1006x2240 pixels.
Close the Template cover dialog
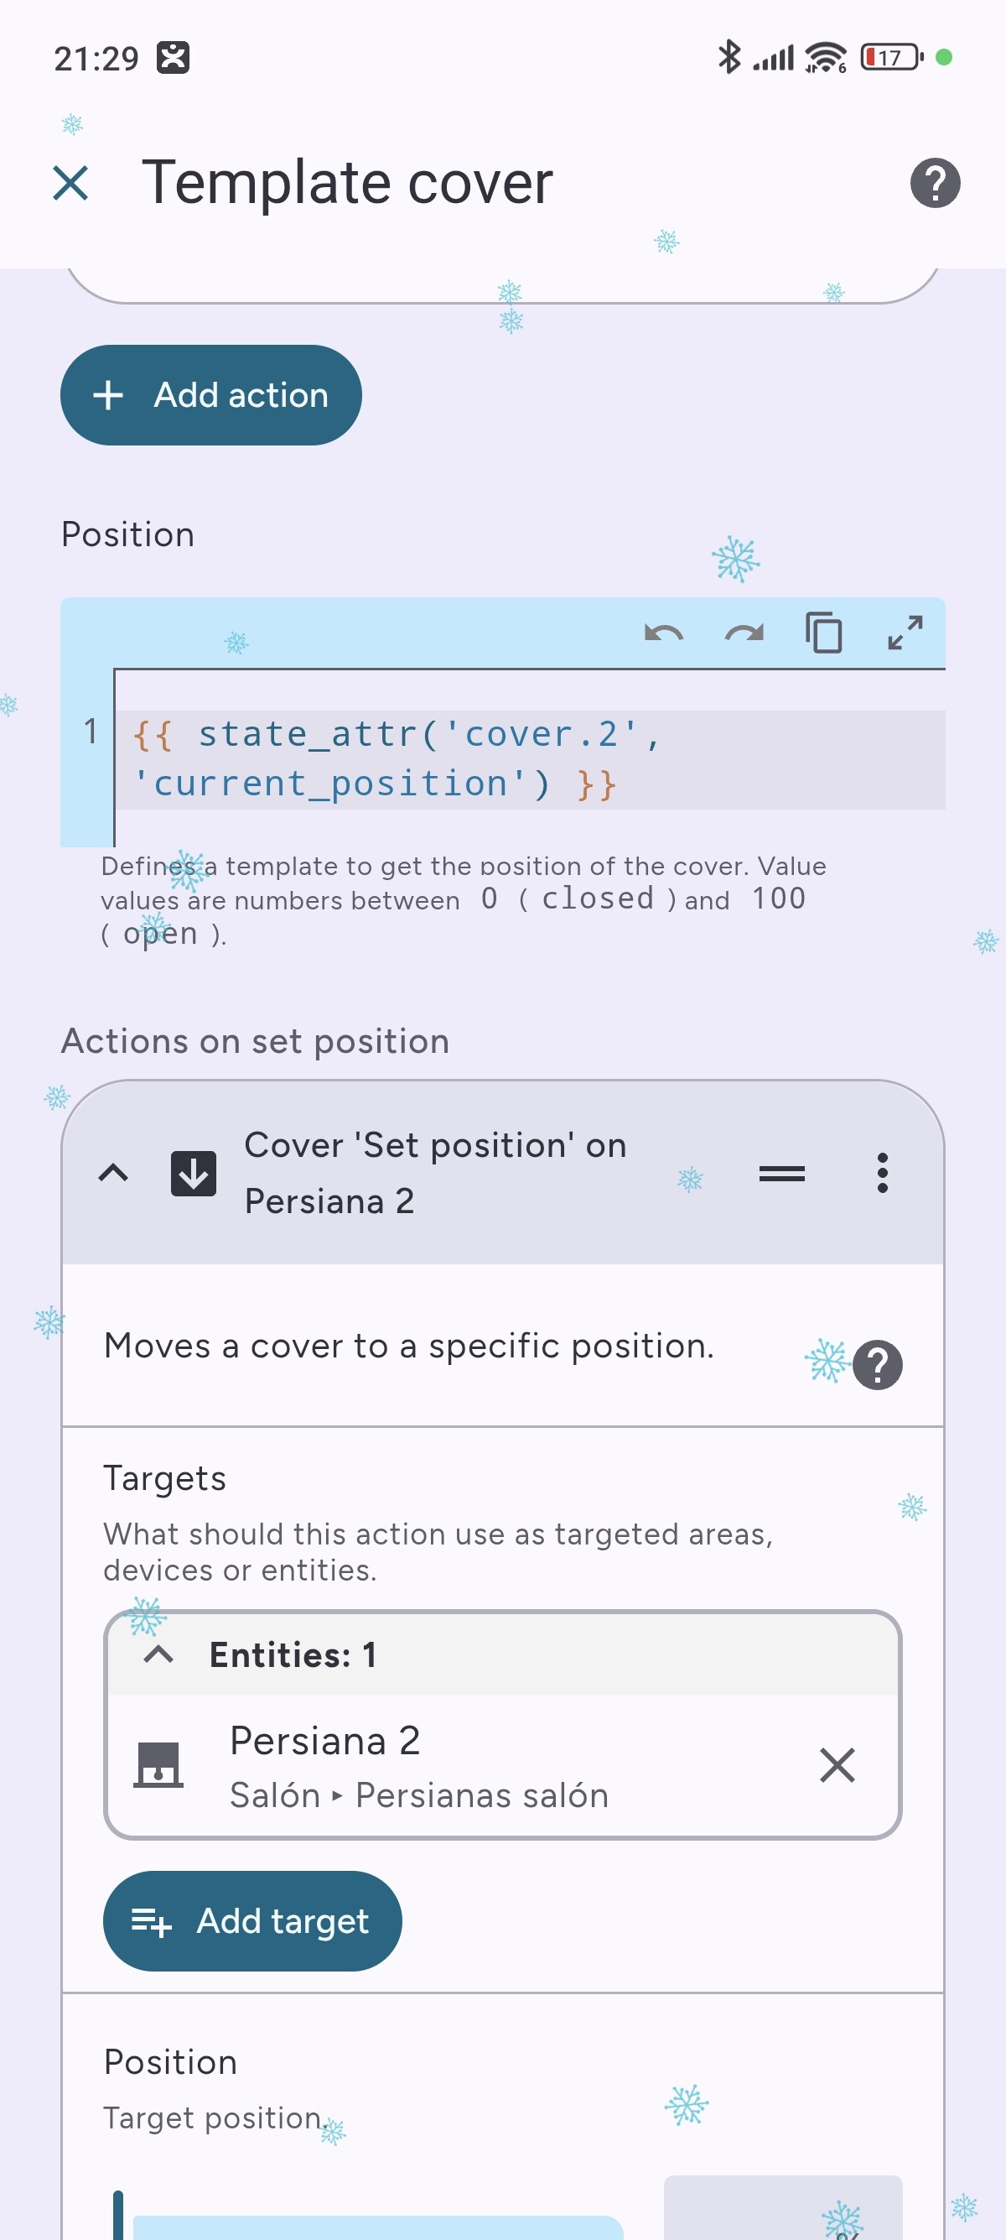pyautogui.click(x=70, y=184)
